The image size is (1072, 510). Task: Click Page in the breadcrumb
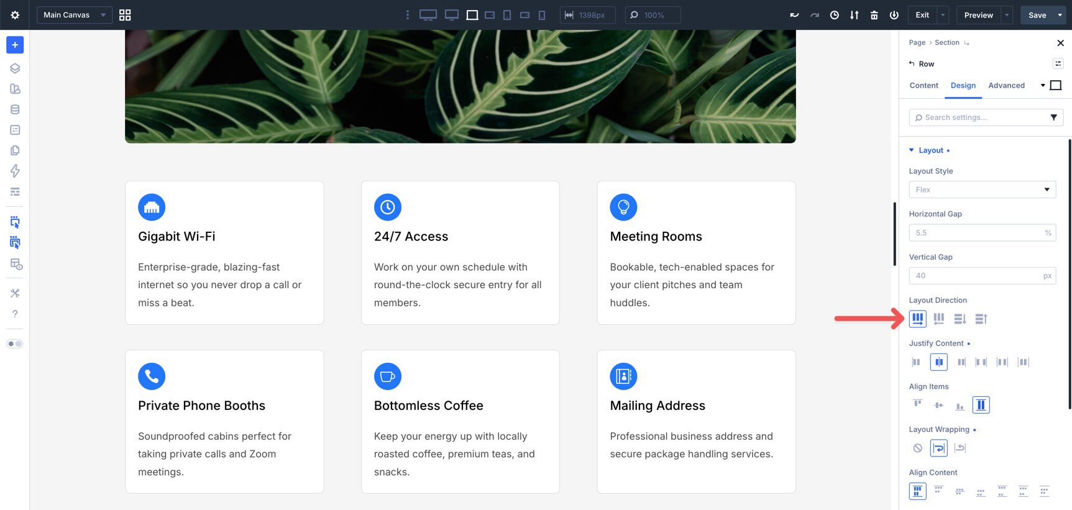917,43
